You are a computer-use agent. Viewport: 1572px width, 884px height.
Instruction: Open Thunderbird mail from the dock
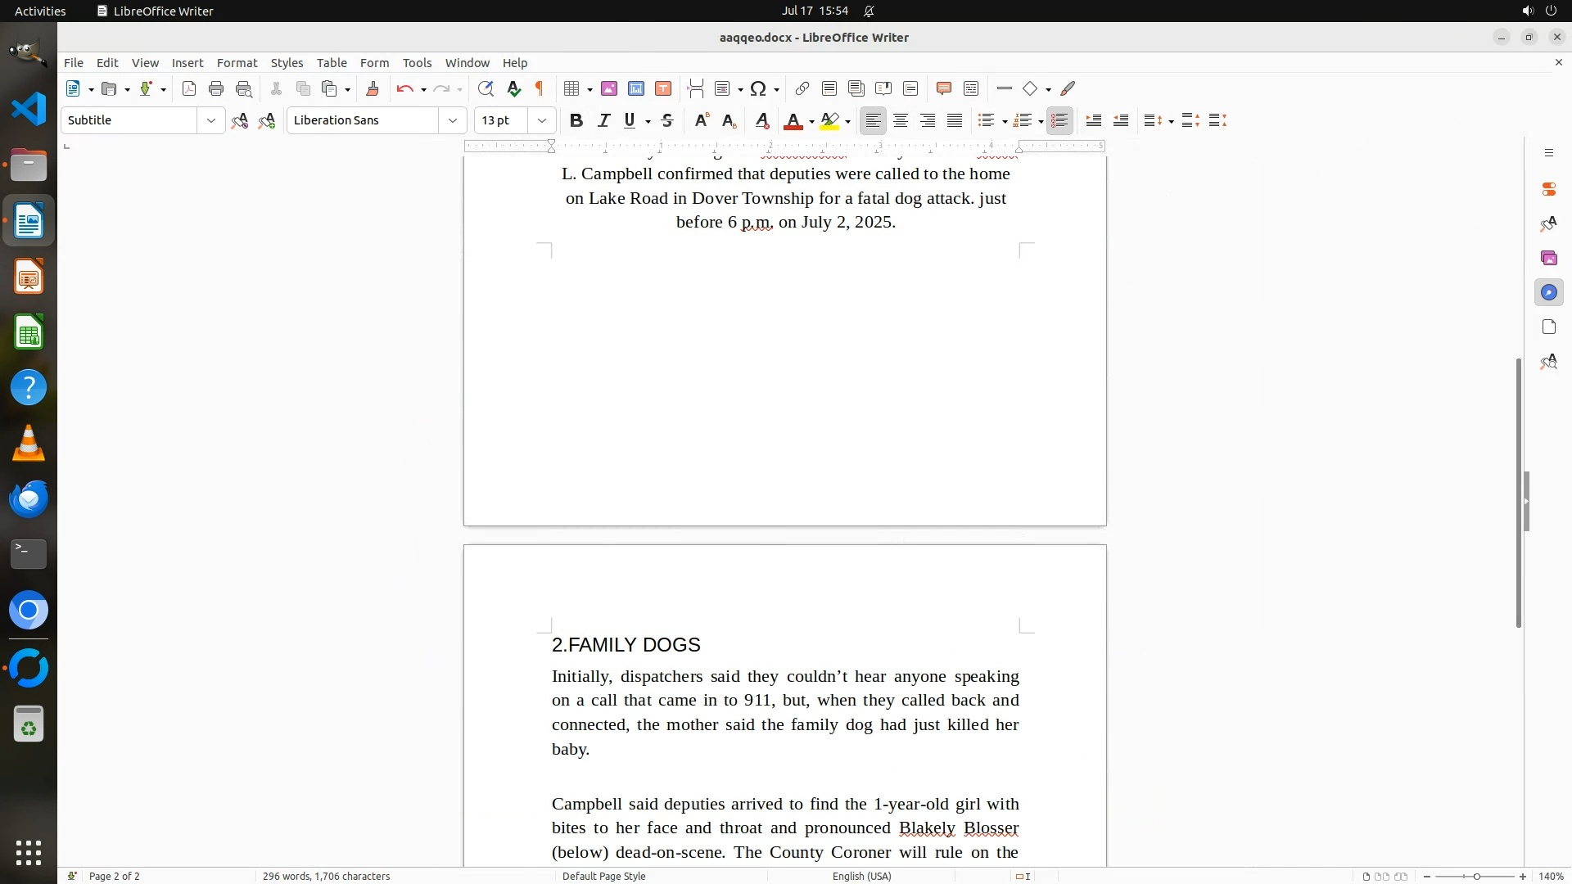point(29,499)
